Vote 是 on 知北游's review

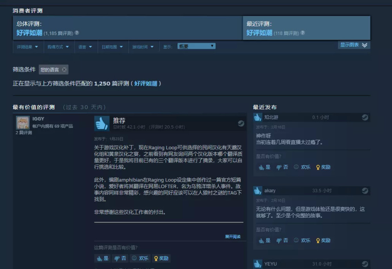(265, 167)
